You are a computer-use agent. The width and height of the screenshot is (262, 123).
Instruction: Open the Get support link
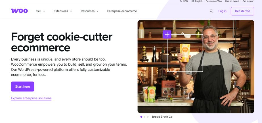pos(248,1)
